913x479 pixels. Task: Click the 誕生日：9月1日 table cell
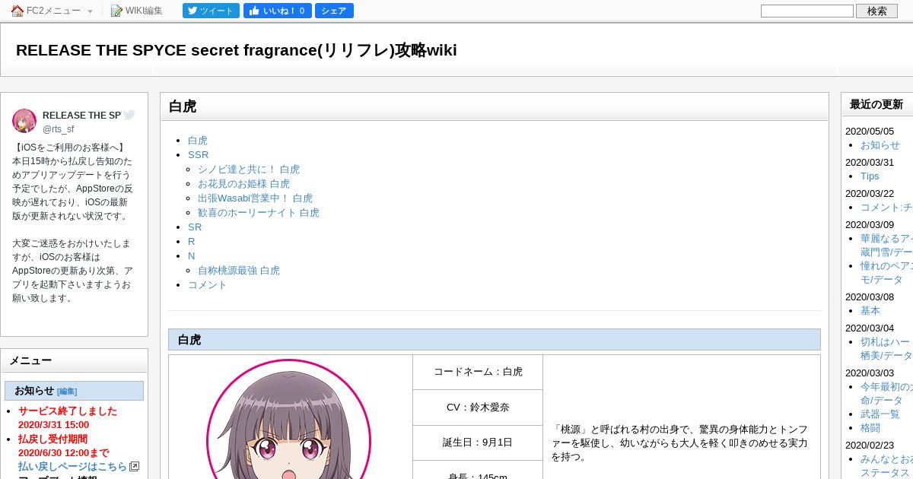[478, 443]
